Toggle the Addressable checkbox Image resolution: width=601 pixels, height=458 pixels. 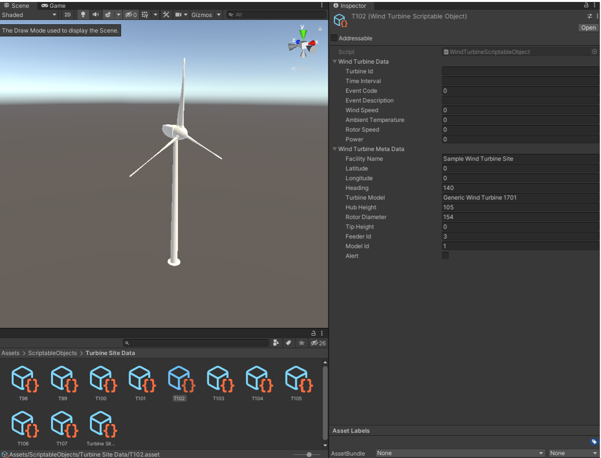(x=334, y=38)
